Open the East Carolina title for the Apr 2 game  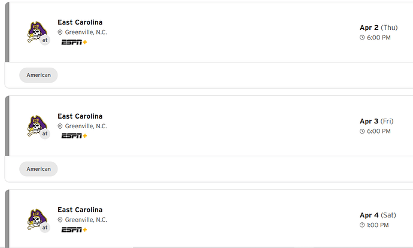(80, 22)
